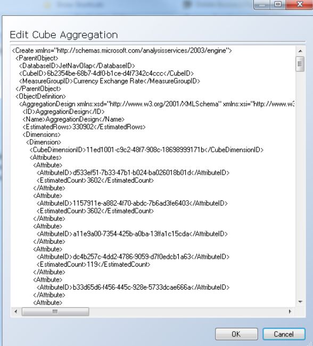Click the OK button

pyautogui.click(x=236, y=334)
